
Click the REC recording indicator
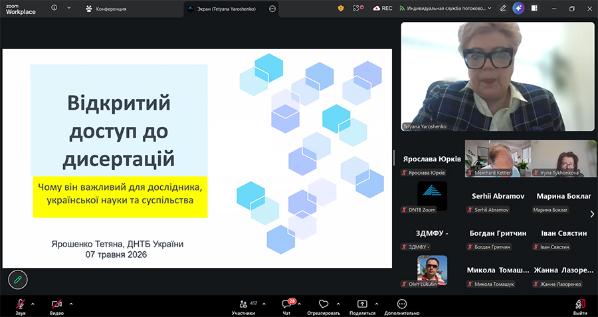[x=383, y=9]
